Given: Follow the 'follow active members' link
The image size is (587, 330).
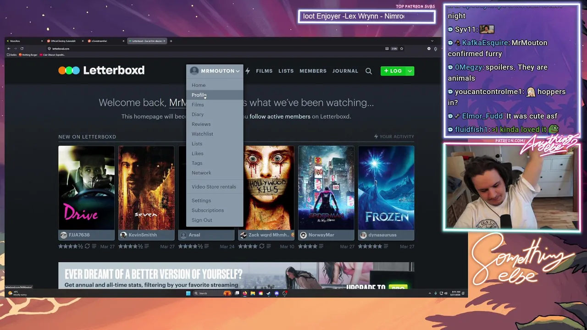Looking at the screenshot, I should click(280, 116).
